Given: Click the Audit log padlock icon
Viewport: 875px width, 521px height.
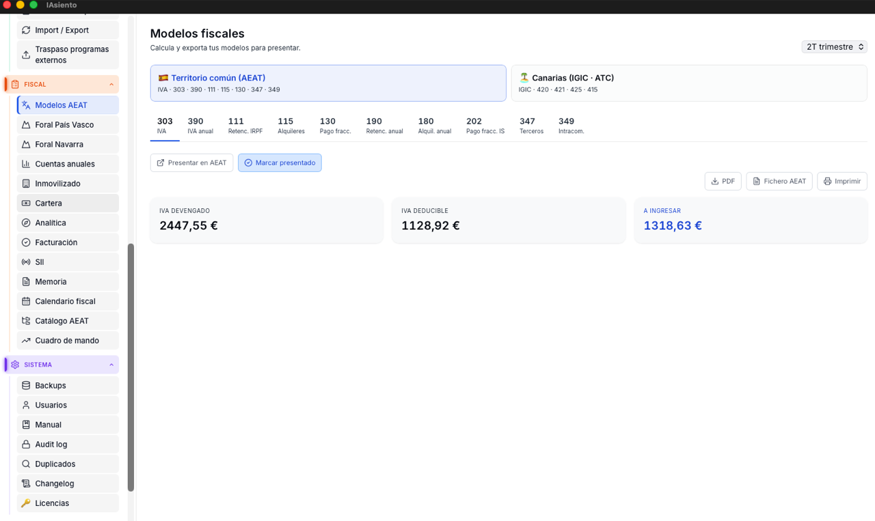Looking at the screenshot, I should tap(26, 445).
